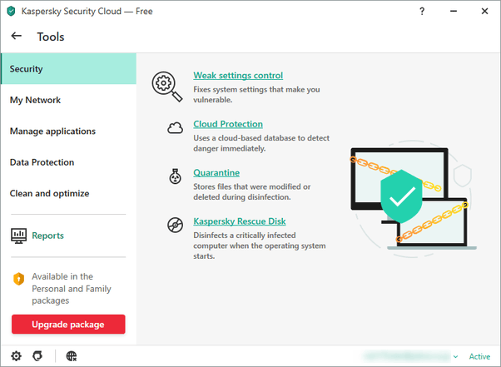This screenshot has width=501, height=367.
Task: Click the orange shield upgrade info icon
Action: (x=19, y=279)
